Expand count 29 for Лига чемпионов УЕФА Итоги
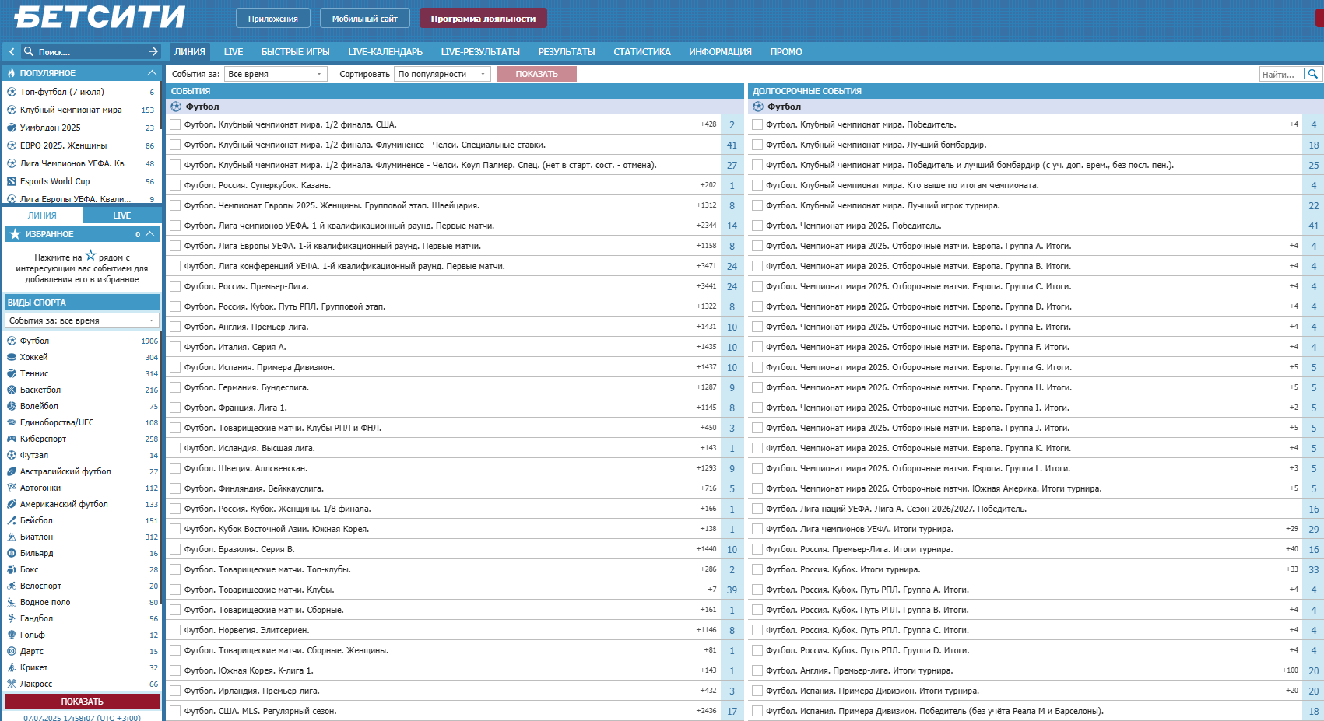Viewport: 1324px width, 721px height. click(1313, 529)
